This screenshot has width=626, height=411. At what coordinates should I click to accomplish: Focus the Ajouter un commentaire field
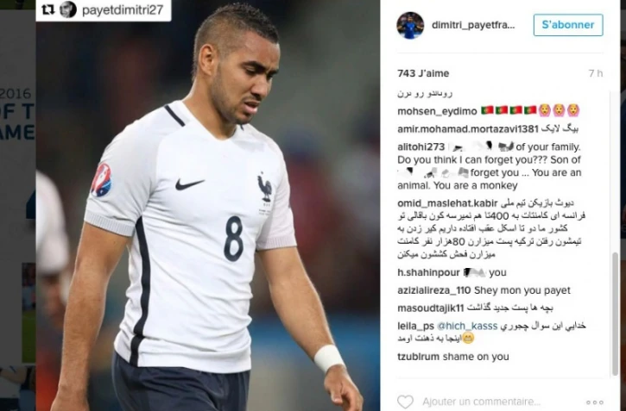482,402
